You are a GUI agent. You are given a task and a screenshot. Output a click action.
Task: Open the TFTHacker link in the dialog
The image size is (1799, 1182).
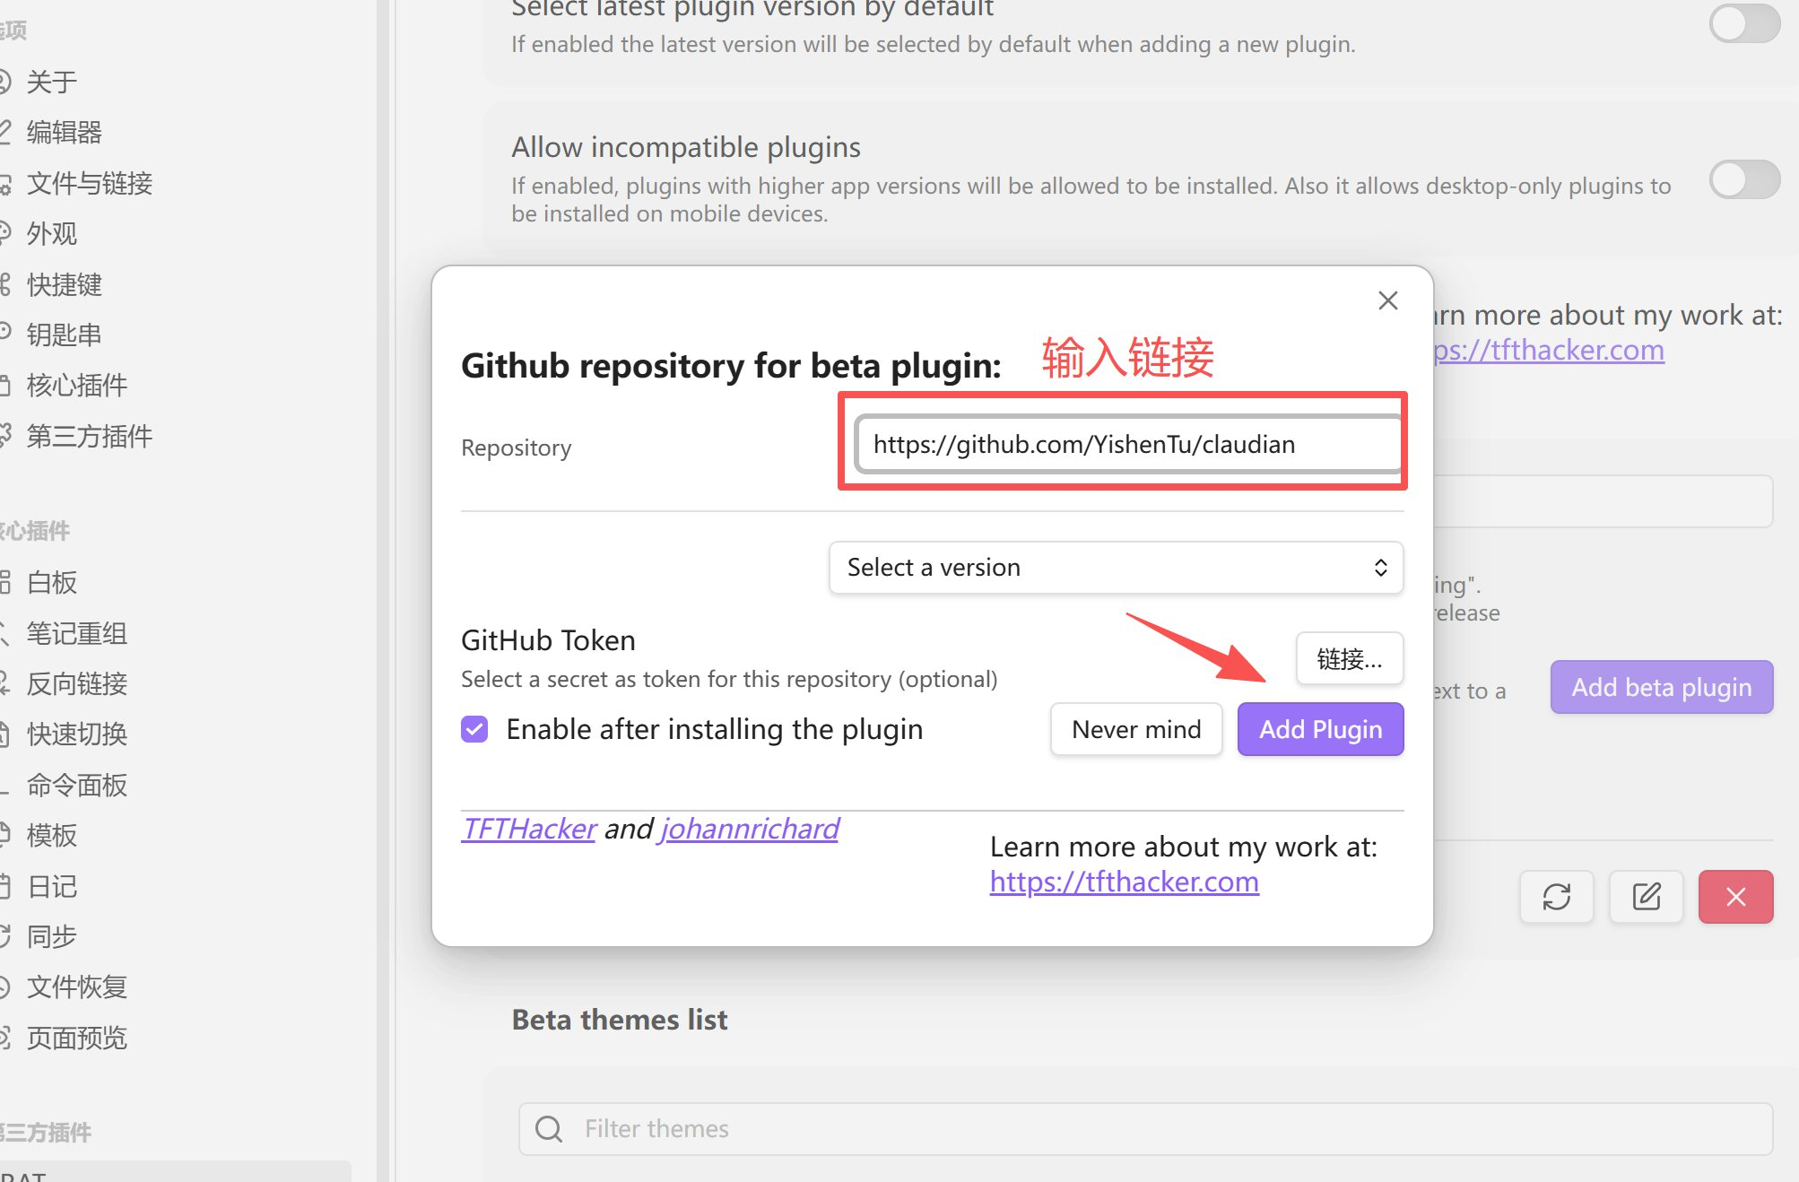(x=529, y=829)
